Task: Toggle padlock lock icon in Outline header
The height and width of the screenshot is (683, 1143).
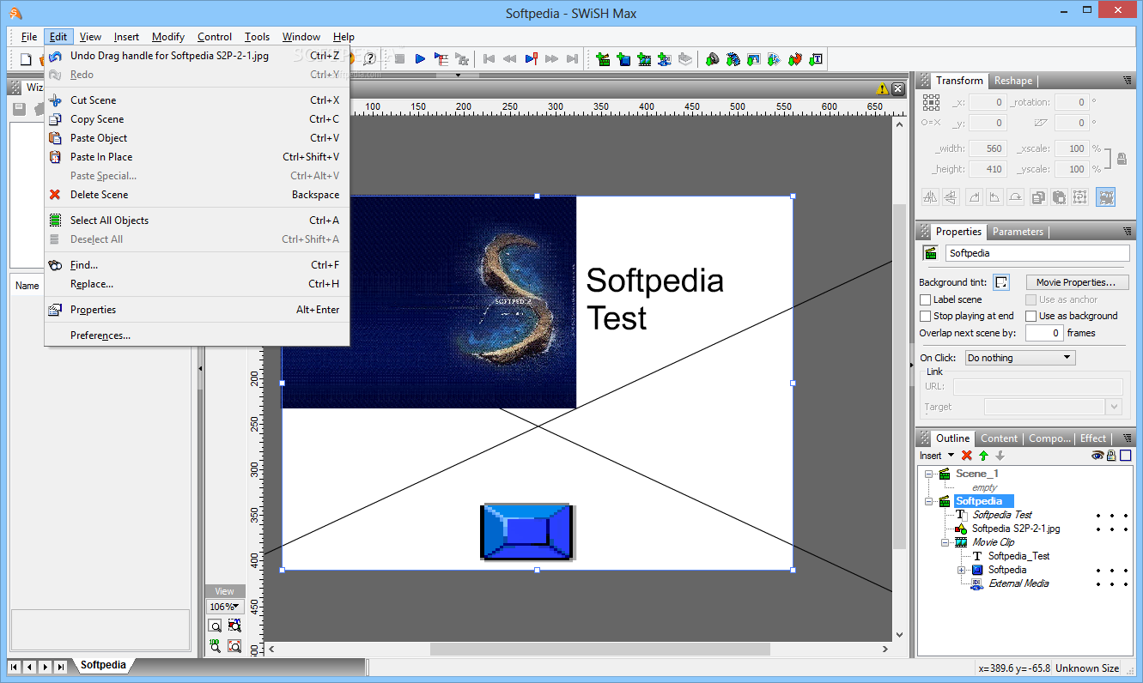Action: [1111, 456]
